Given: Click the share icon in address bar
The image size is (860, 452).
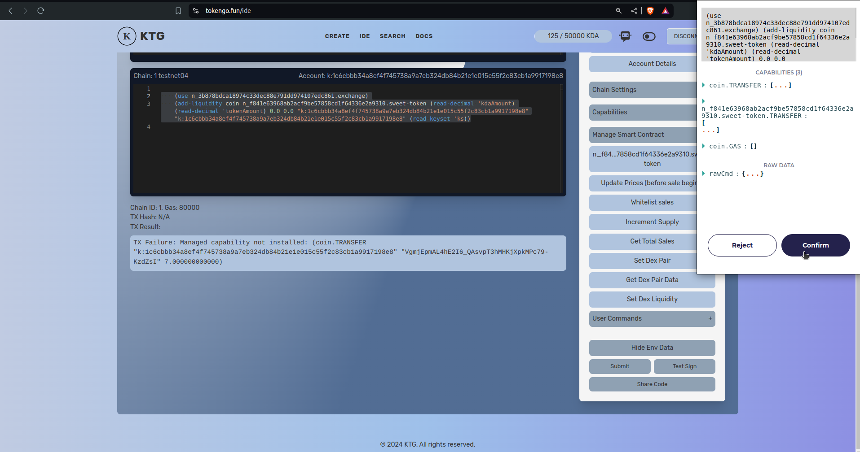Looking at the screenshot, I should tap(634, 11).
